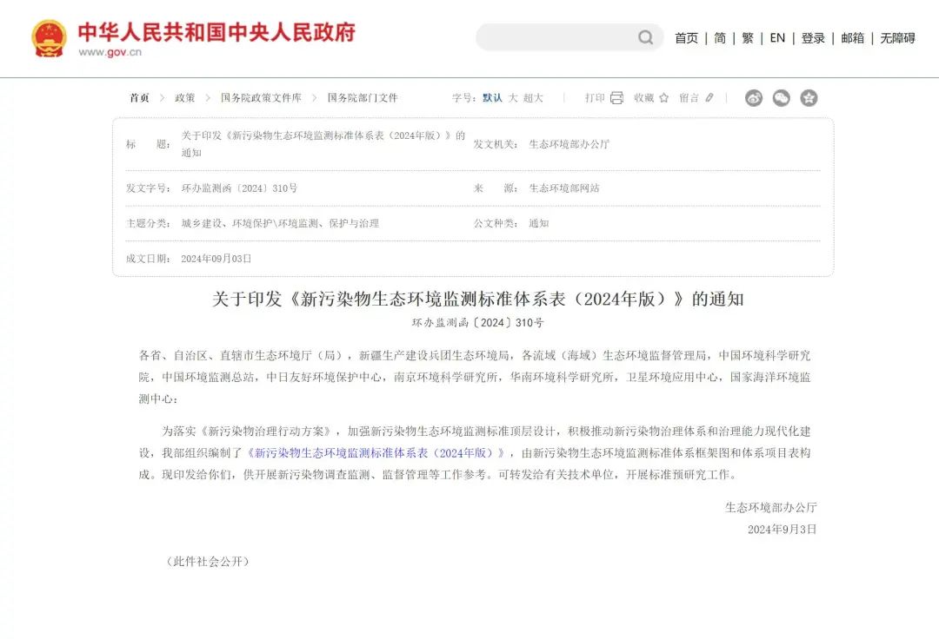This screenshot has height=639, width=939.
Task: Open the 无障碍 accessibility mode
Action: [x=897, y=38]
